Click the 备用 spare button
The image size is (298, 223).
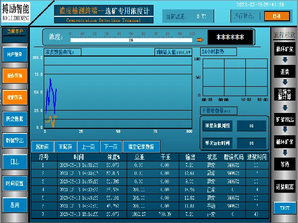[x=14, y=205]
